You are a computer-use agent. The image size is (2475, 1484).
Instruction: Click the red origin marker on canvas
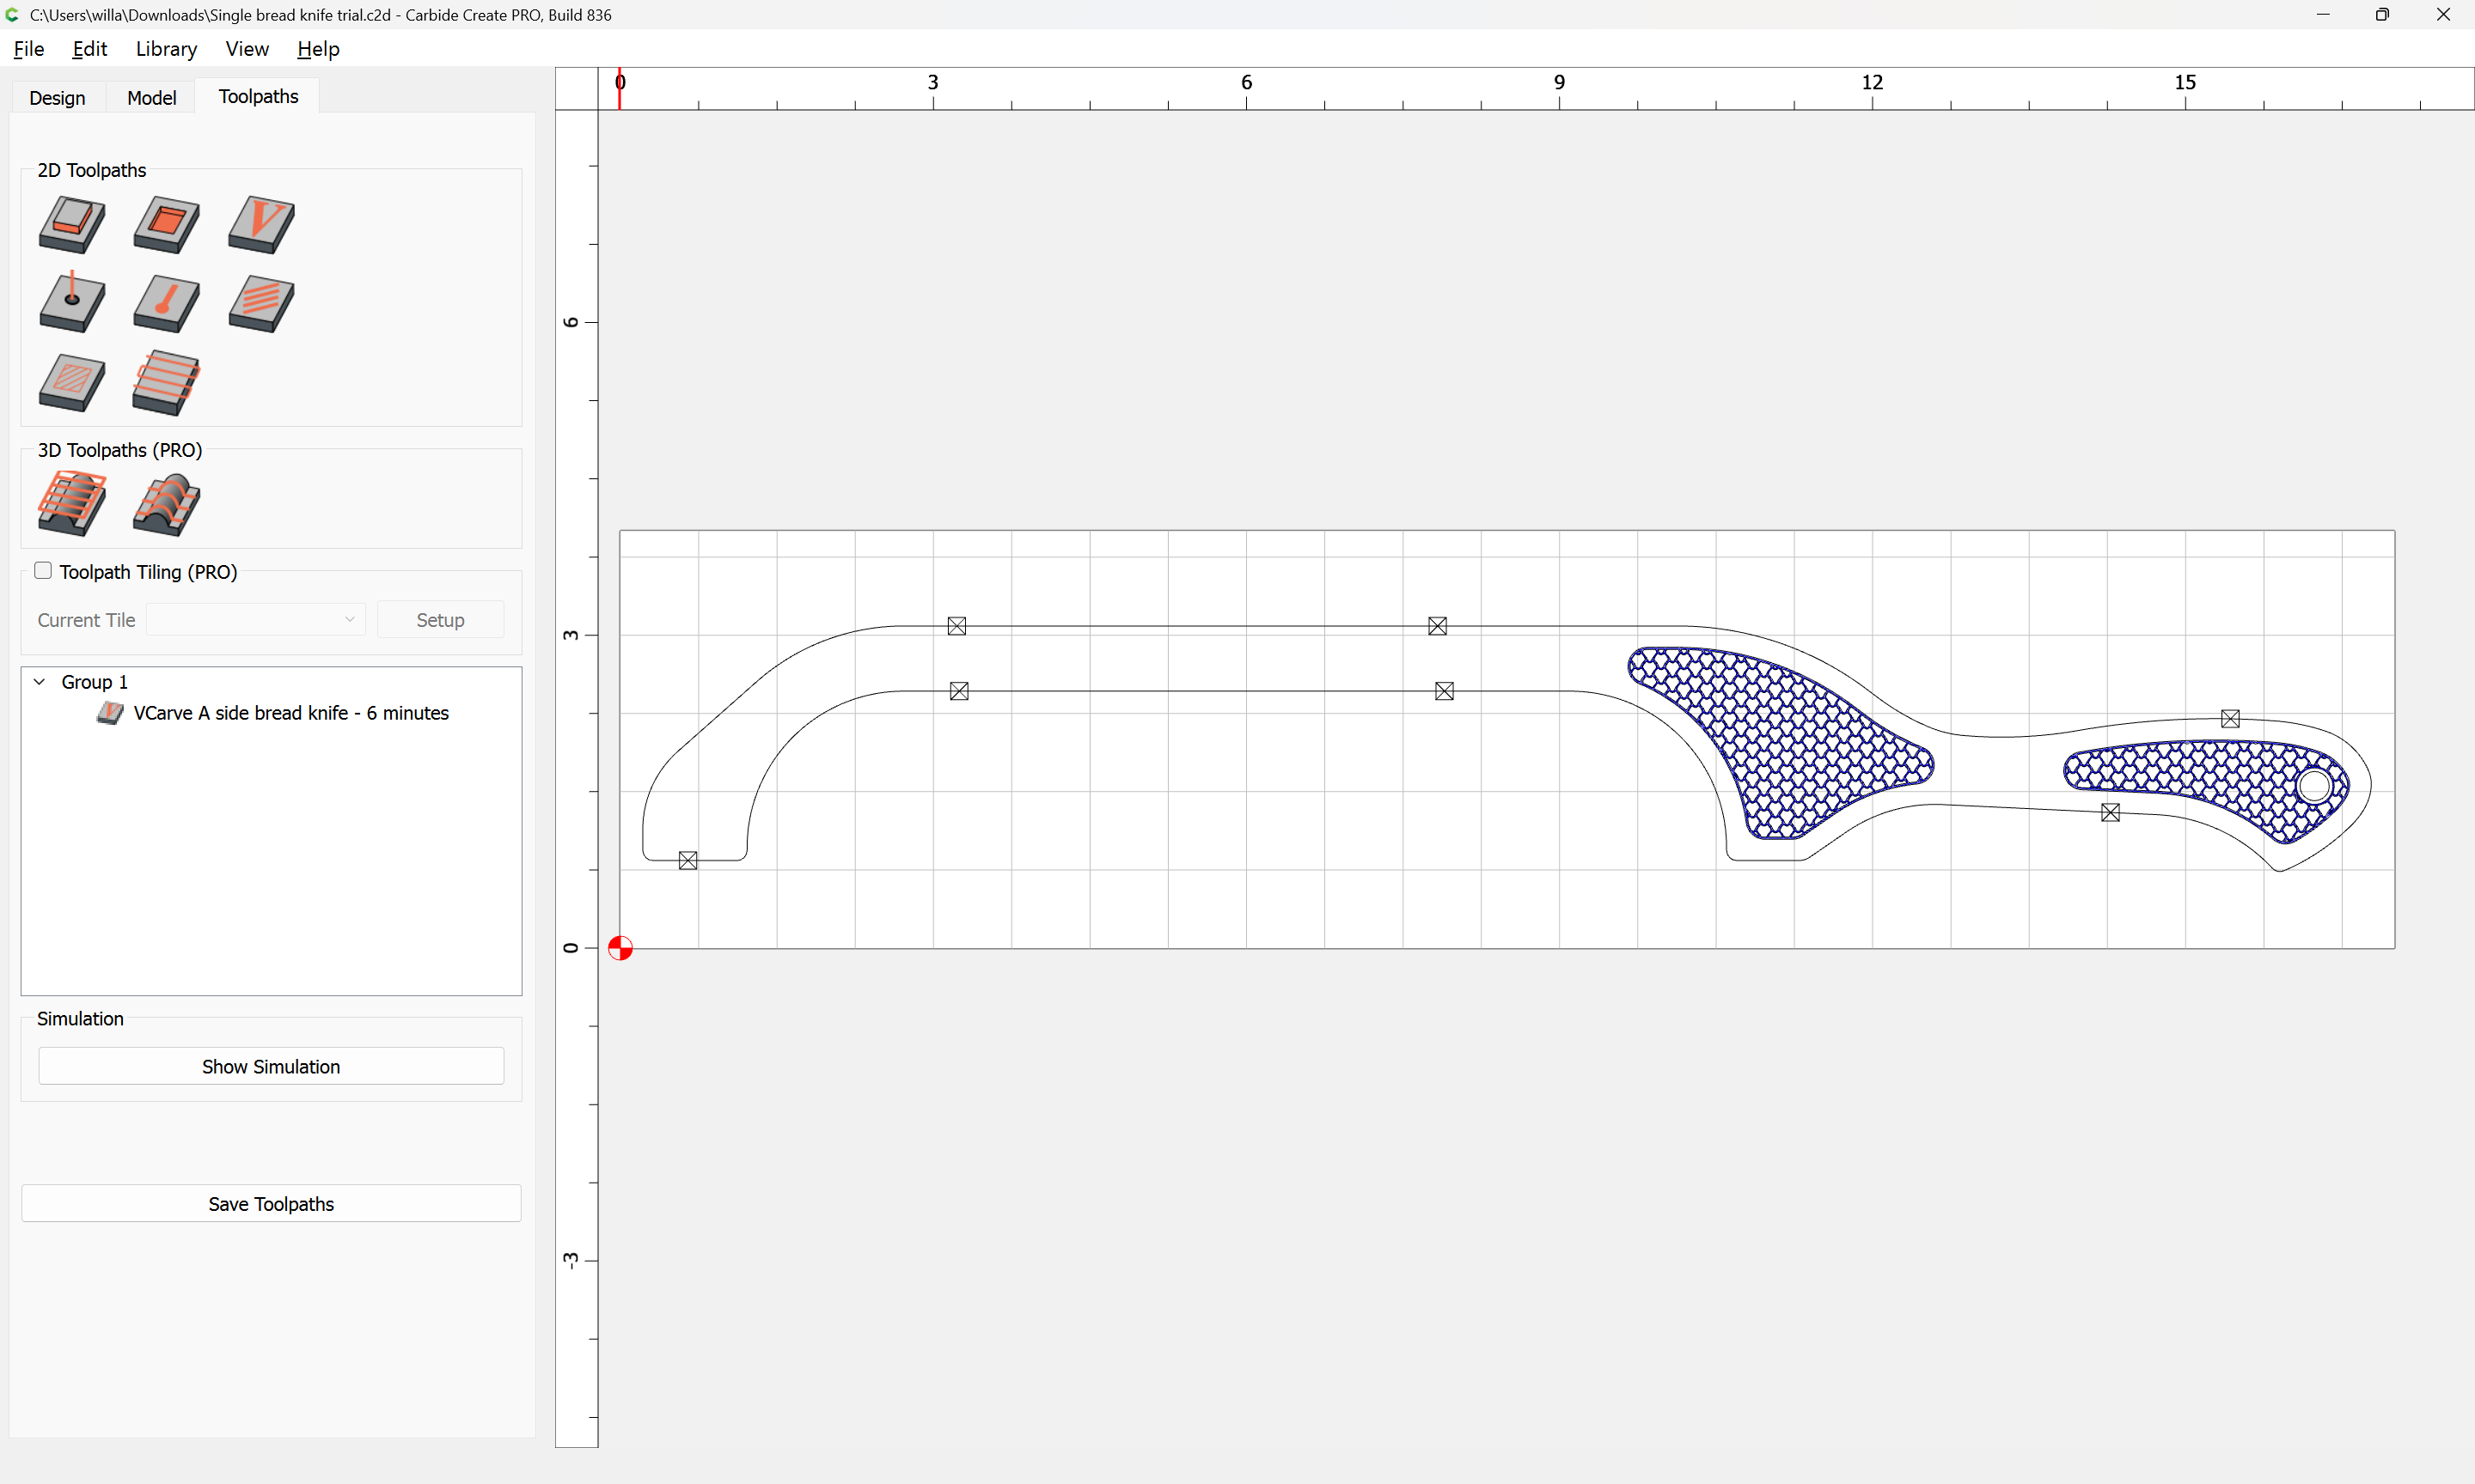click(620, 948)
